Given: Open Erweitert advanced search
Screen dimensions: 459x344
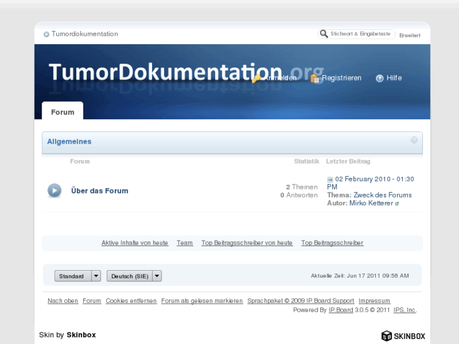Looking at the screenshot, I should [x=410, y=35].
